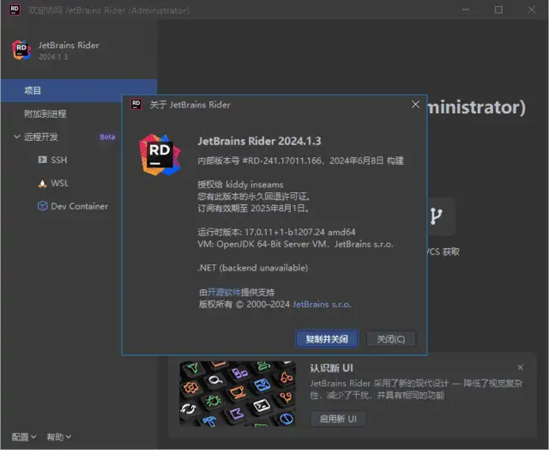Click the WSL penguin icon

[43, 183]
